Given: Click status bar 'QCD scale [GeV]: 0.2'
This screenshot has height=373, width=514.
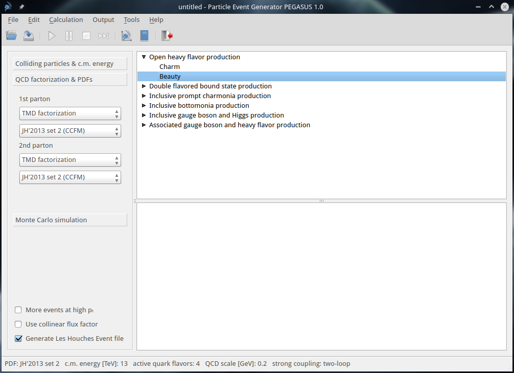Looking at the screenshot, I should (236, 363).
